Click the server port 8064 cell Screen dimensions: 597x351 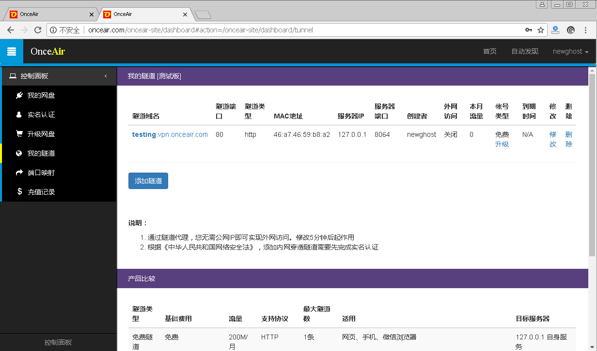point(382,134)
